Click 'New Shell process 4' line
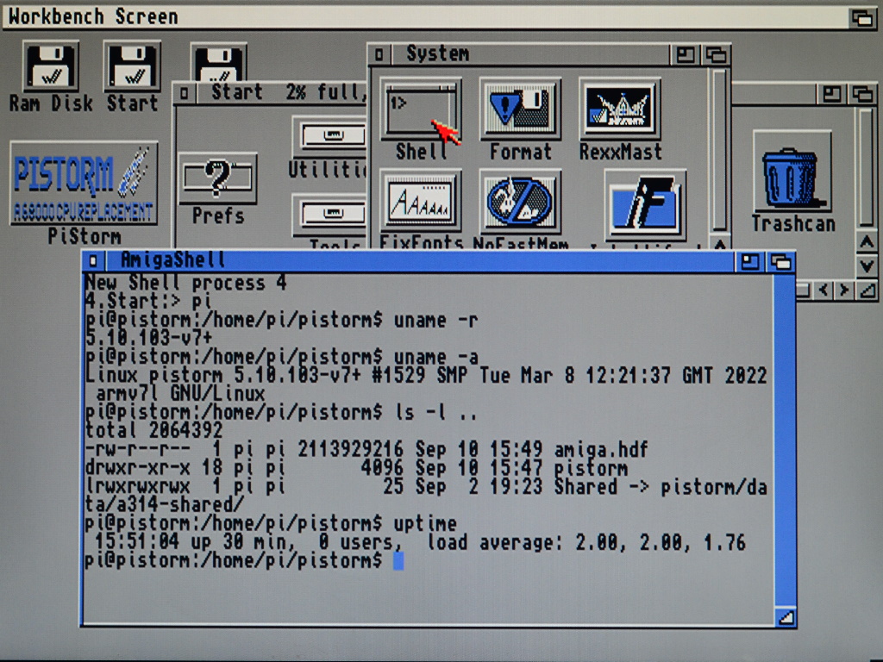The width and height of the screenshot is (883, 662). point(185,283)
